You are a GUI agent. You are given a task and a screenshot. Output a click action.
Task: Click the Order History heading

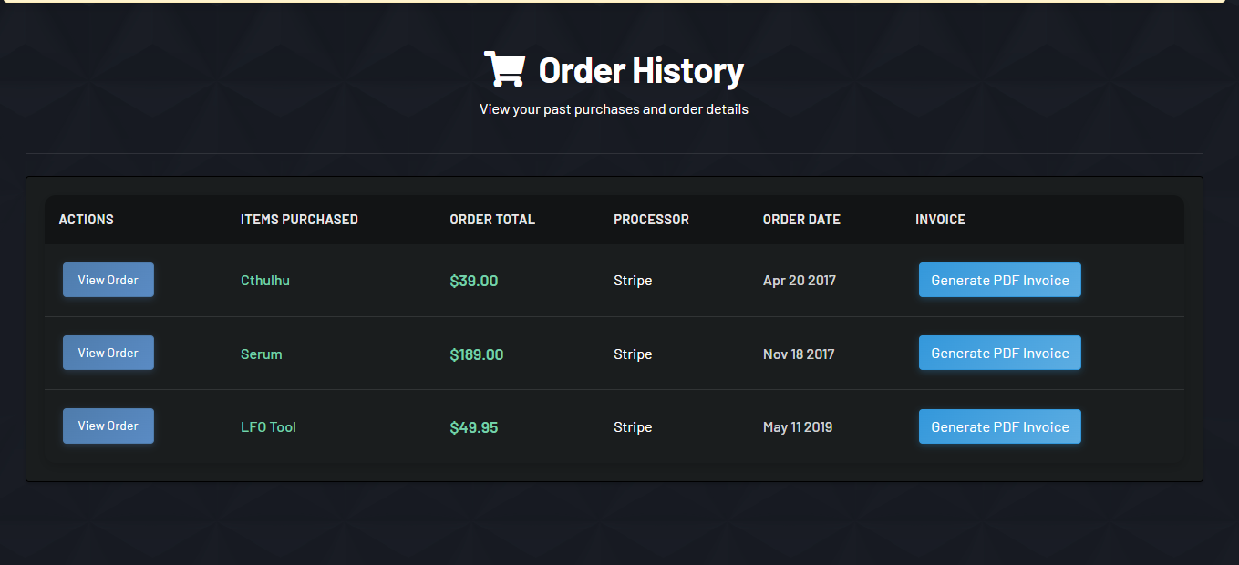pyautogui.click(x=641, y=70)
